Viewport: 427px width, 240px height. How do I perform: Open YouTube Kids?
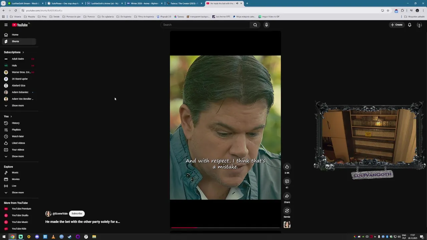(x=19, y=229)
